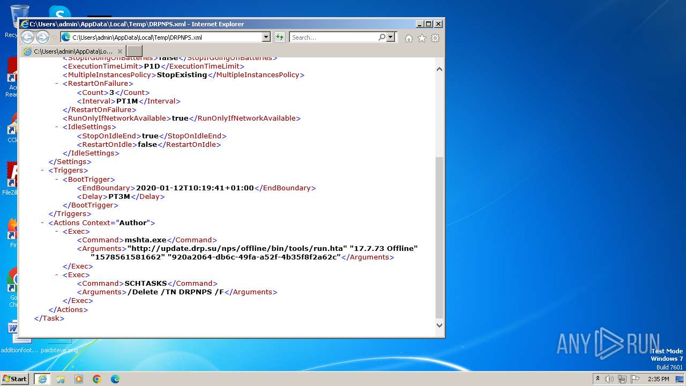The image size is (686, 386).
Task: Go forward with the IE Forward arrow
Action: tap(42, 37)
